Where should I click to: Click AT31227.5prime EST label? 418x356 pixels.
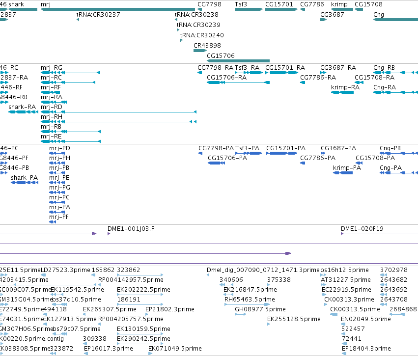point(345,280)
